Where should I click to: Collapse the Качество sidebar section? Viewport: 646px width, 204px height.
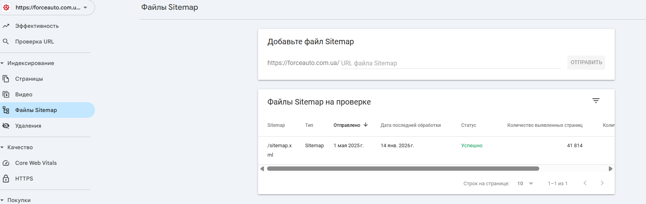(x=2, y=147)
